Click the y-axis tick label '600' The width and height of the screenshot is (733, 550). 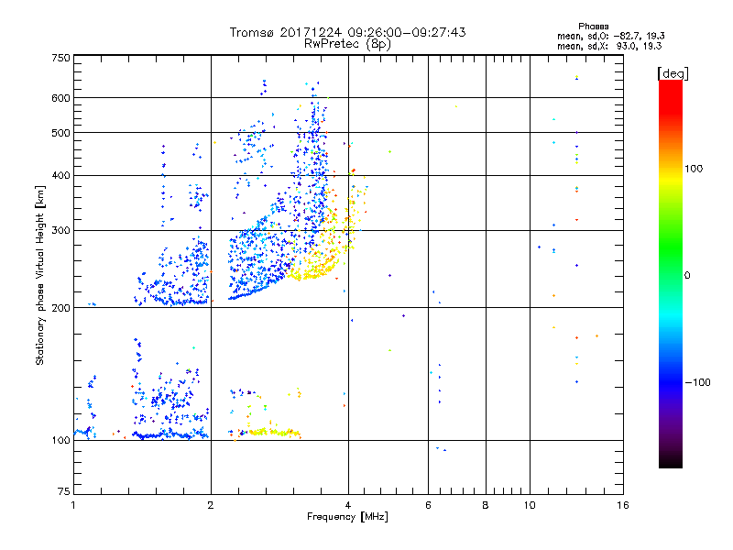pos(60,98)
